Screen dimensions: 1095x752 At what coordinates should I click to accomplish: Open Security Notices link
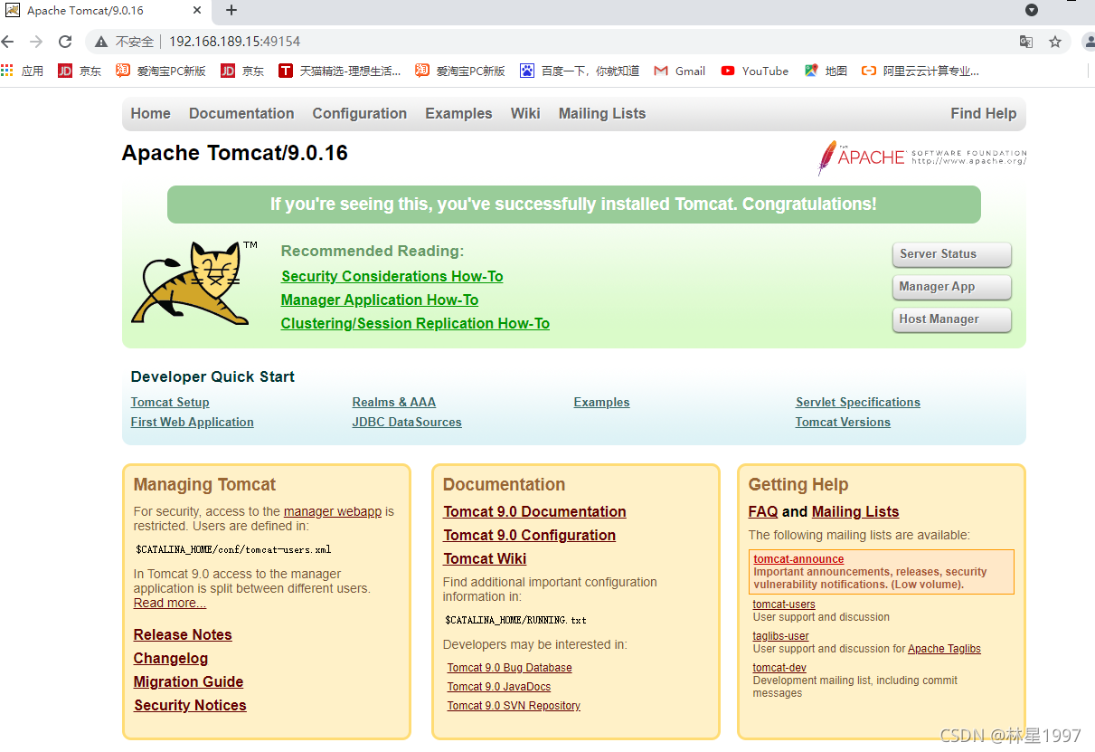[190, 705]
